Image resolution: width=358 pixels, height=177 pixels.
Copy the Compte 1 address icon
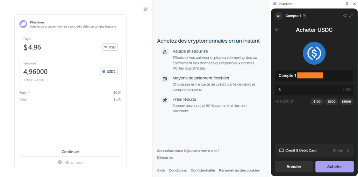[305, 16]
